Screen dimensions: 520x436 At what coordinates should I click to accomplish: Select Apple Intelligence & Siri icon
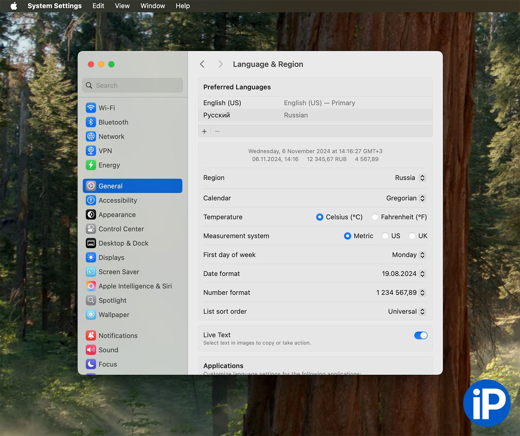coord(91,286)
